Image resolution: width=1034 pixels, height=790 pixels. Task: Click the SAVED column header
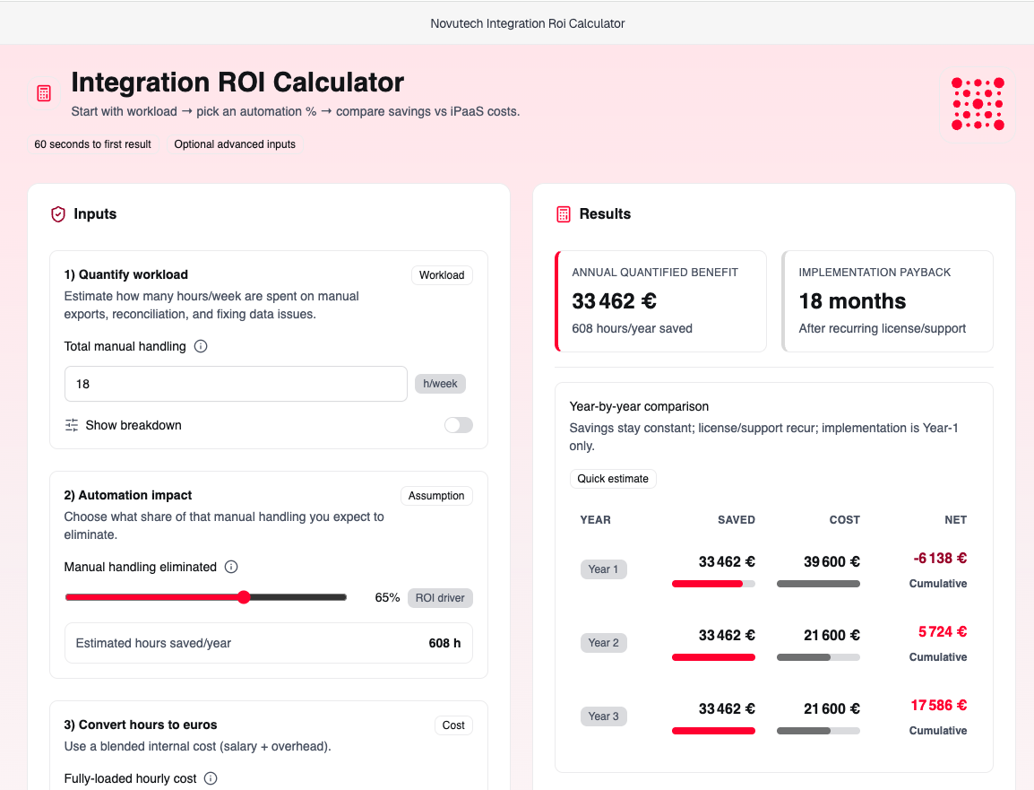tap(737, 520)
